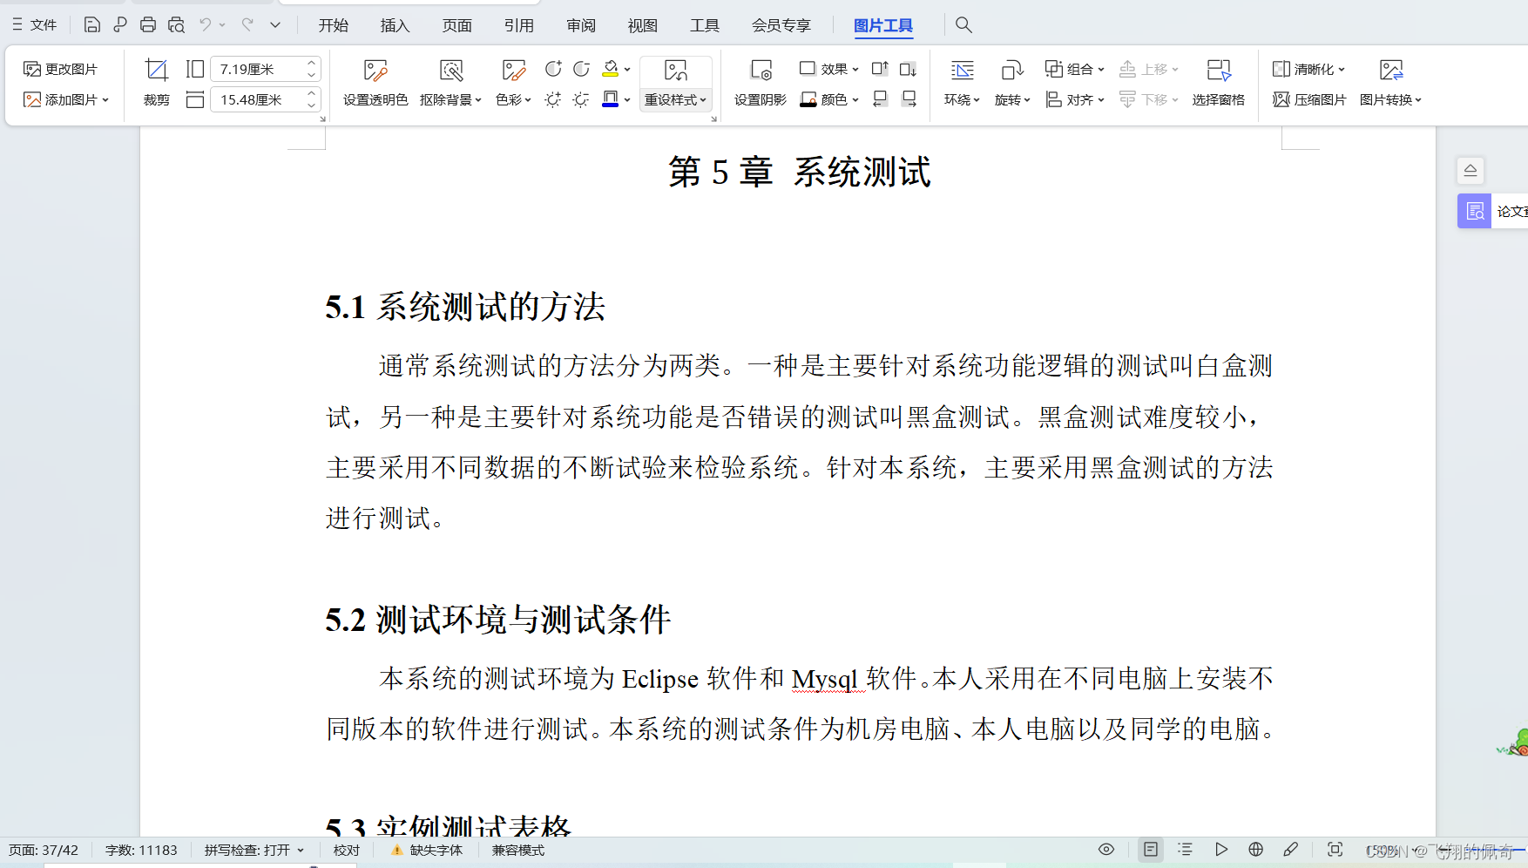
Task: Click the Export to PDF icon
Action: coord(120,24)
